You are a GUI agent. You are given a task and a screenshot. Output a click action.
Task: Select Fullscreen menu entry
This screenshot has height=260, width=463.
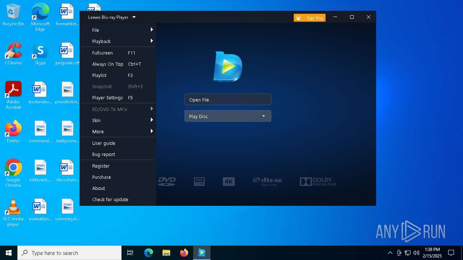(x=118, y=53)
